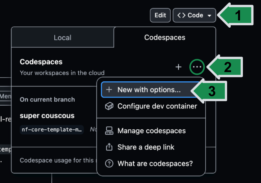Switch to the Local tab
261x183 pixels.
[x=63, y=38]
